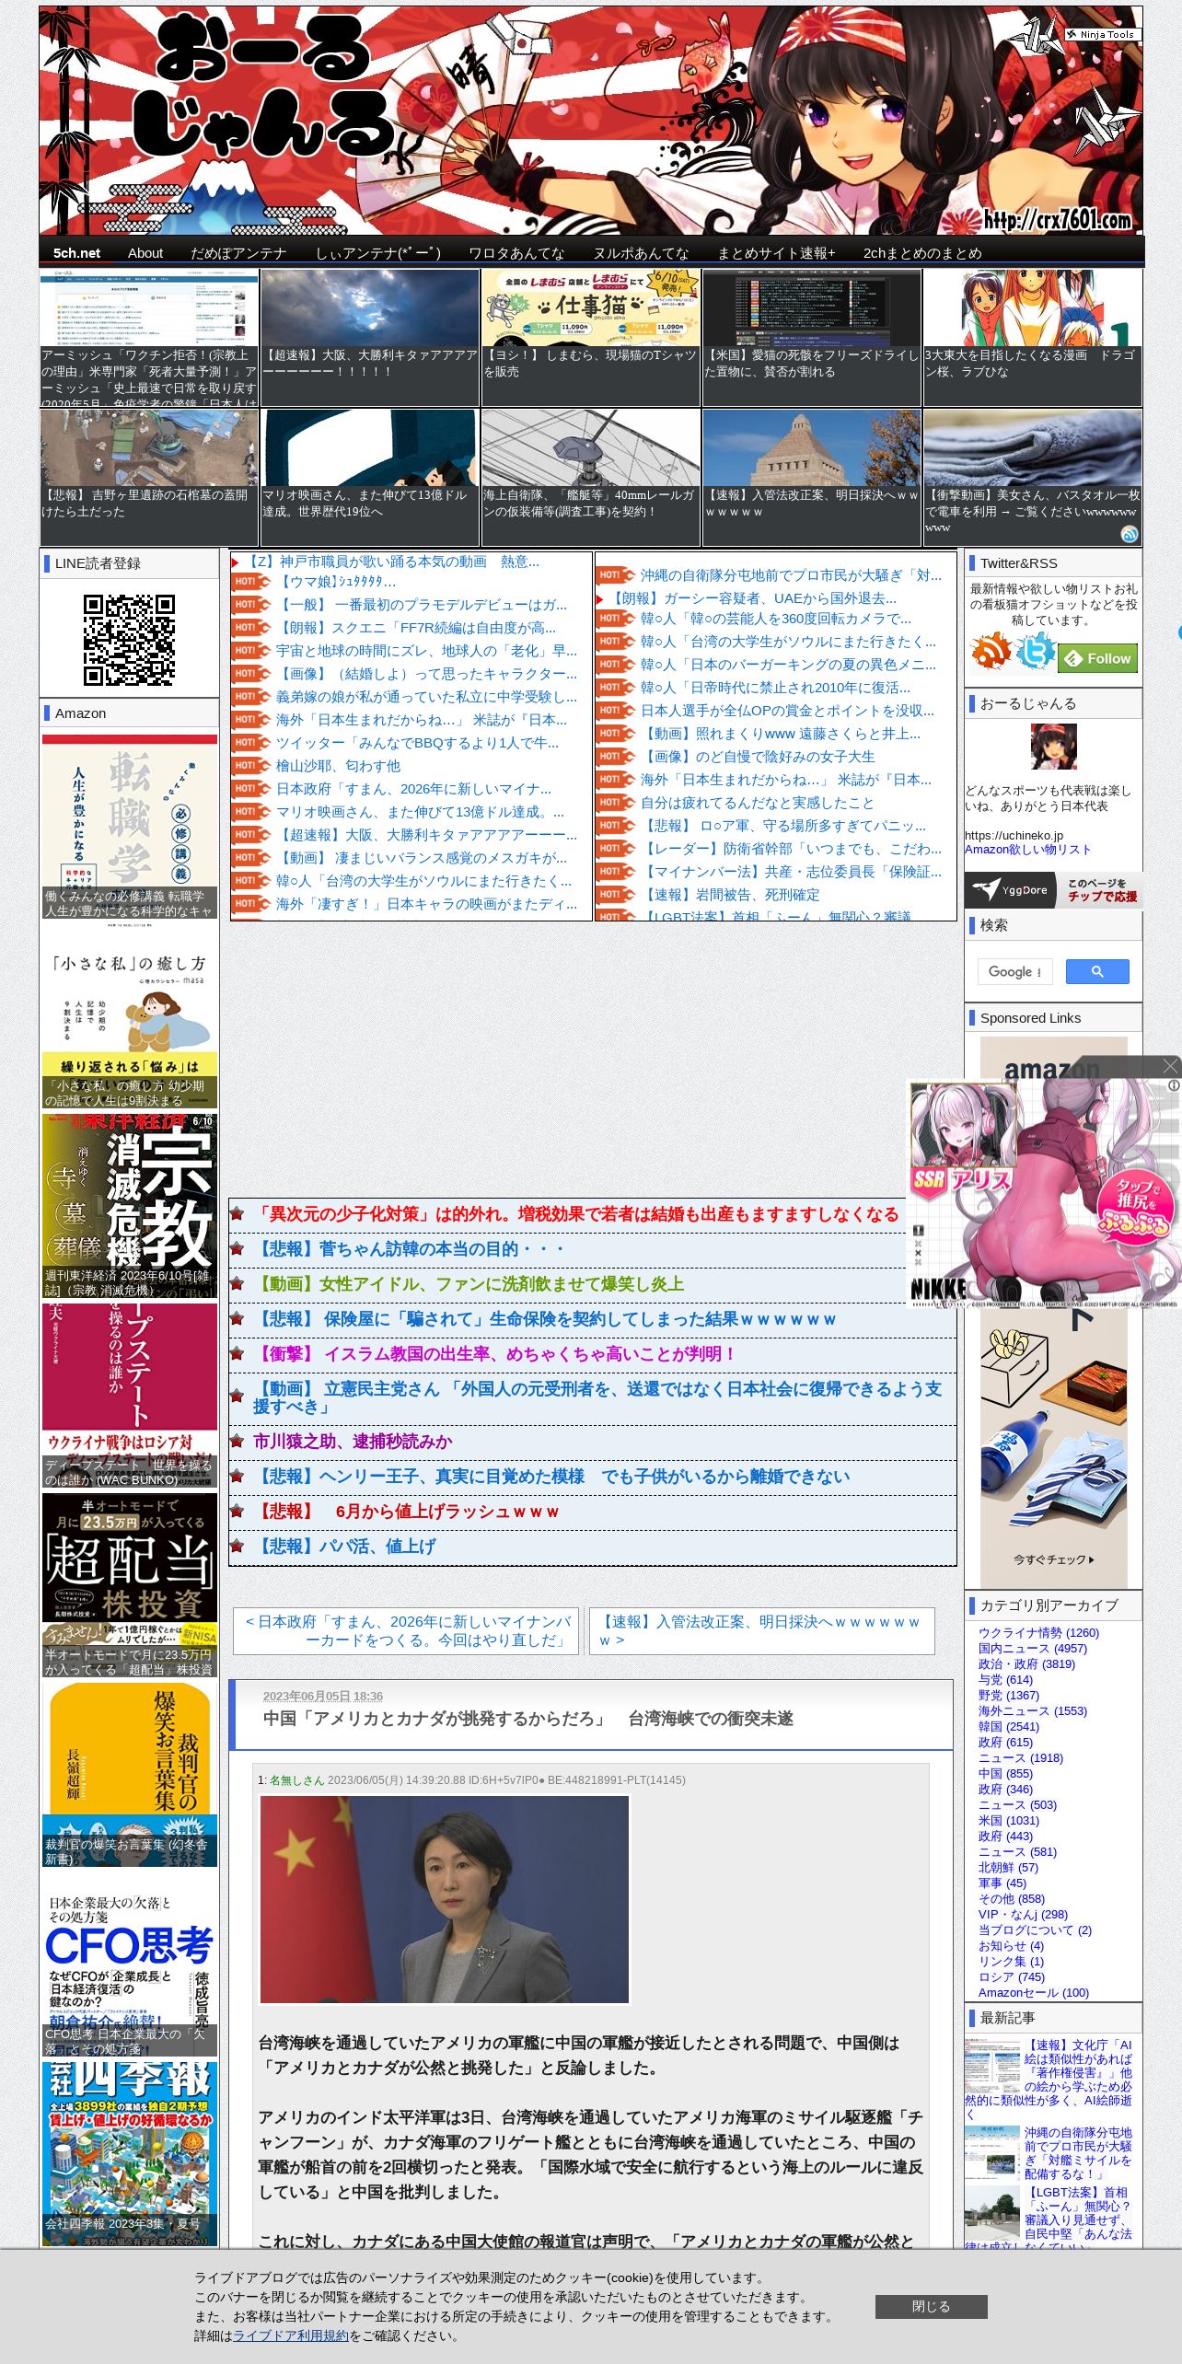Image resolution: width=1182 pixels, height=2364 pixels.
Task: Open 市川猿之助、逮捕秒読みか headline
Action: tap(353, 1441)
